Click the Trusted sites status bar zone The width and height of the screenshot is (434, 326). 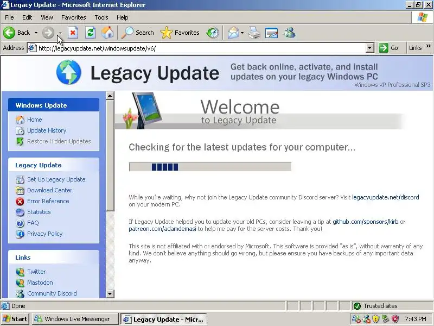(392, 306)
